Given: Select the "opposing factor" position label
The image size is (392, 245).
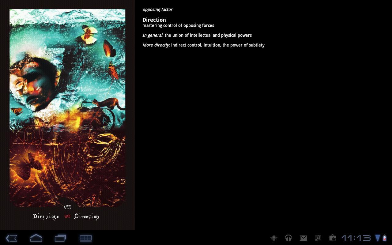Looking at the screenshot, I should (x=157, y=9).
